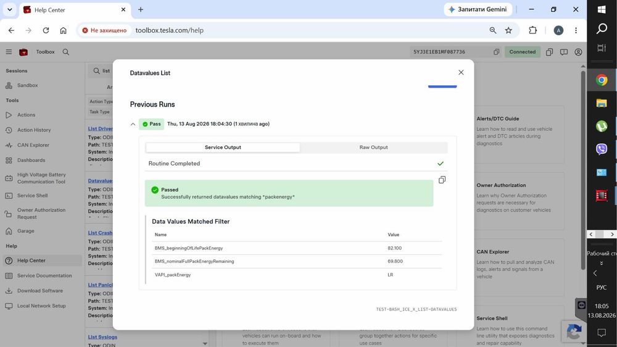
Task: Copy the service output result
Action: [x=442, y=180]
